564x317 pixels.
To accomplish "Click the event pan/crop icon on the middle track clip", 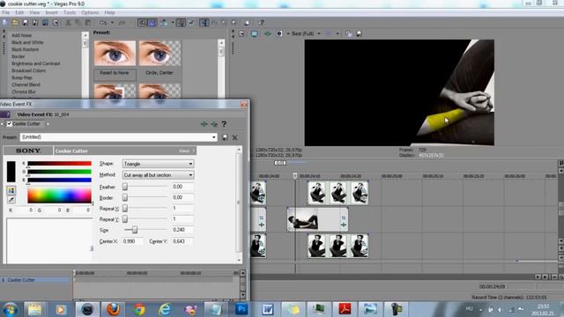I will pos(344,217).
